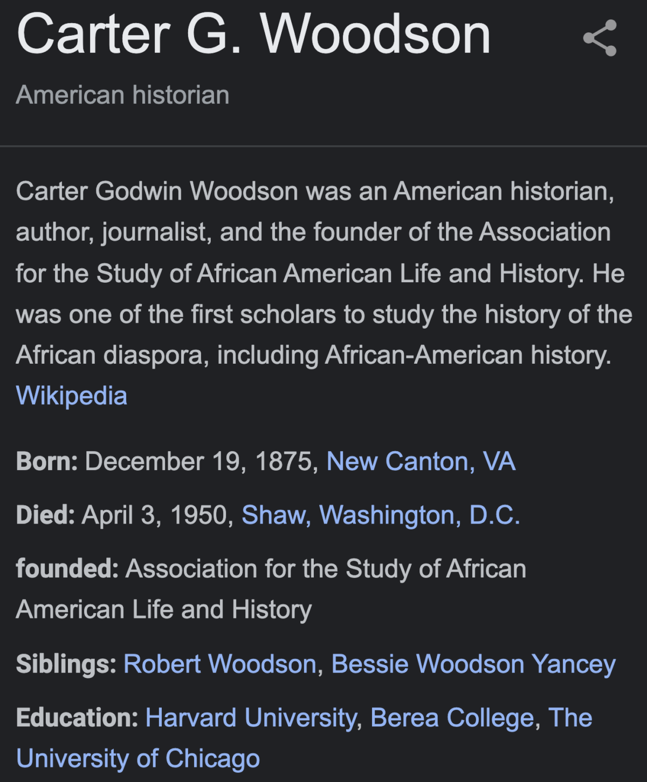Click the Education label
This screenshot has height=782, width=647.
(77, 718)
